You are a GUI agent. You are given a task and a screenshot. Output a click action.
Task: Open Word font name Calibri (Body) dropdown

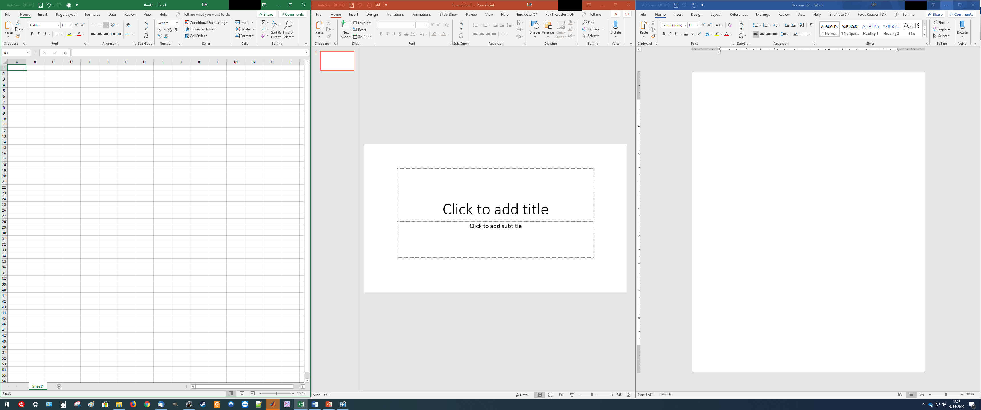pos(685,25)
